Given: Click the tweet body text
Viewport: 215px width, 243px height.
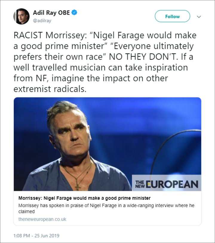Looking at the screenshot, I should coord(105,62).
